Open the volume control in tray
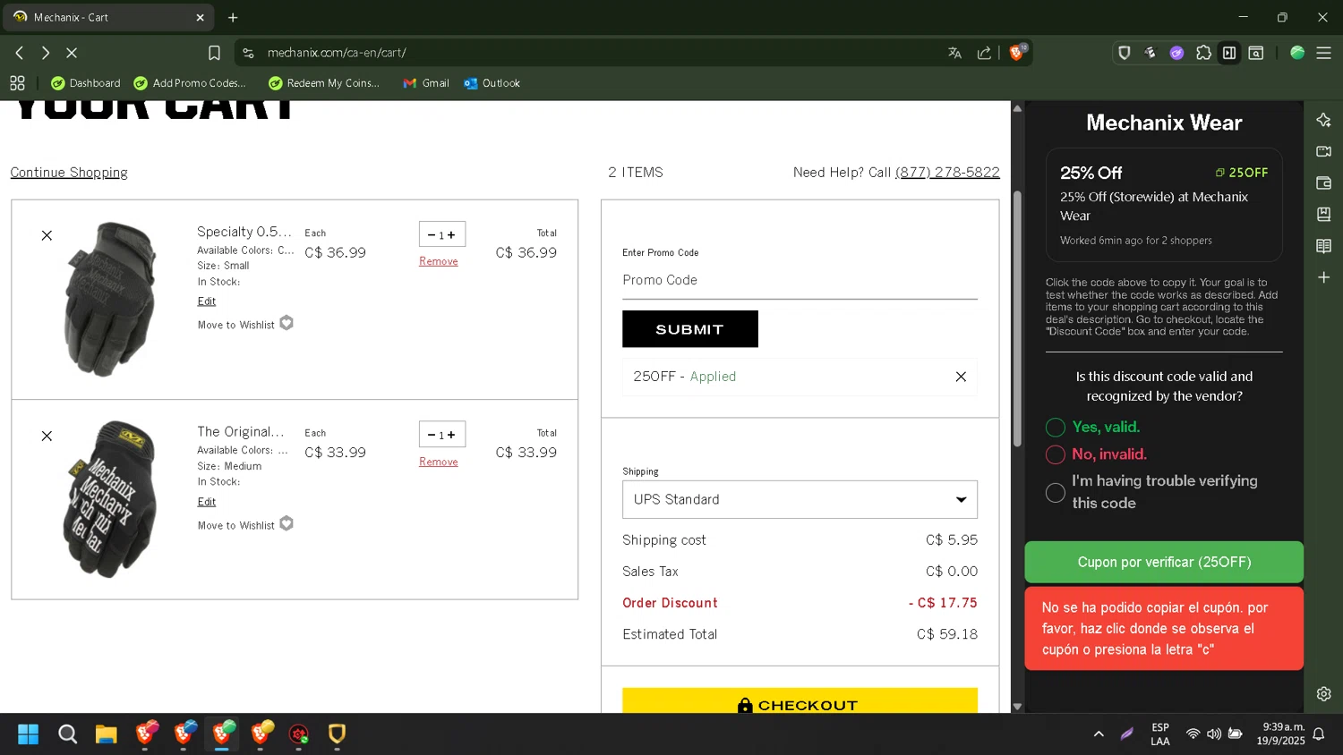The image size is (1343, 755). coord(1214,734)
